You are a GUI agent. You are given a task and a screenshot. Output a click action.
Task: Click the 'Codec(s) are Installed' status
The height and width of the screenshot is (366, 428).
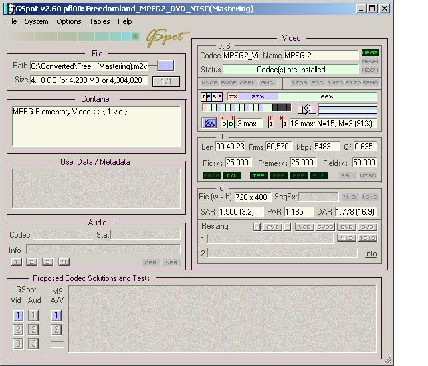(x=291, y=70)
